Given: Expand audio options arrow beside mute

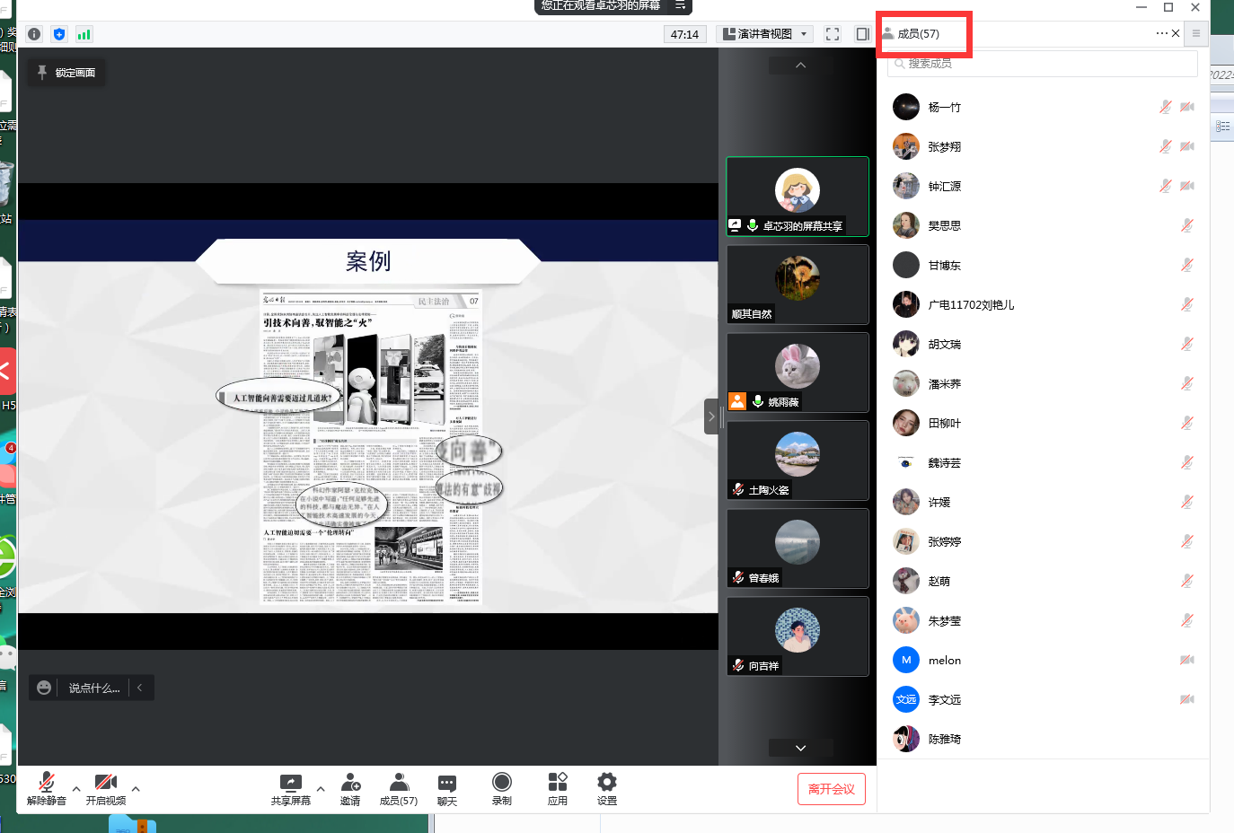Looking at the screenshot, I should click(76, 789).
